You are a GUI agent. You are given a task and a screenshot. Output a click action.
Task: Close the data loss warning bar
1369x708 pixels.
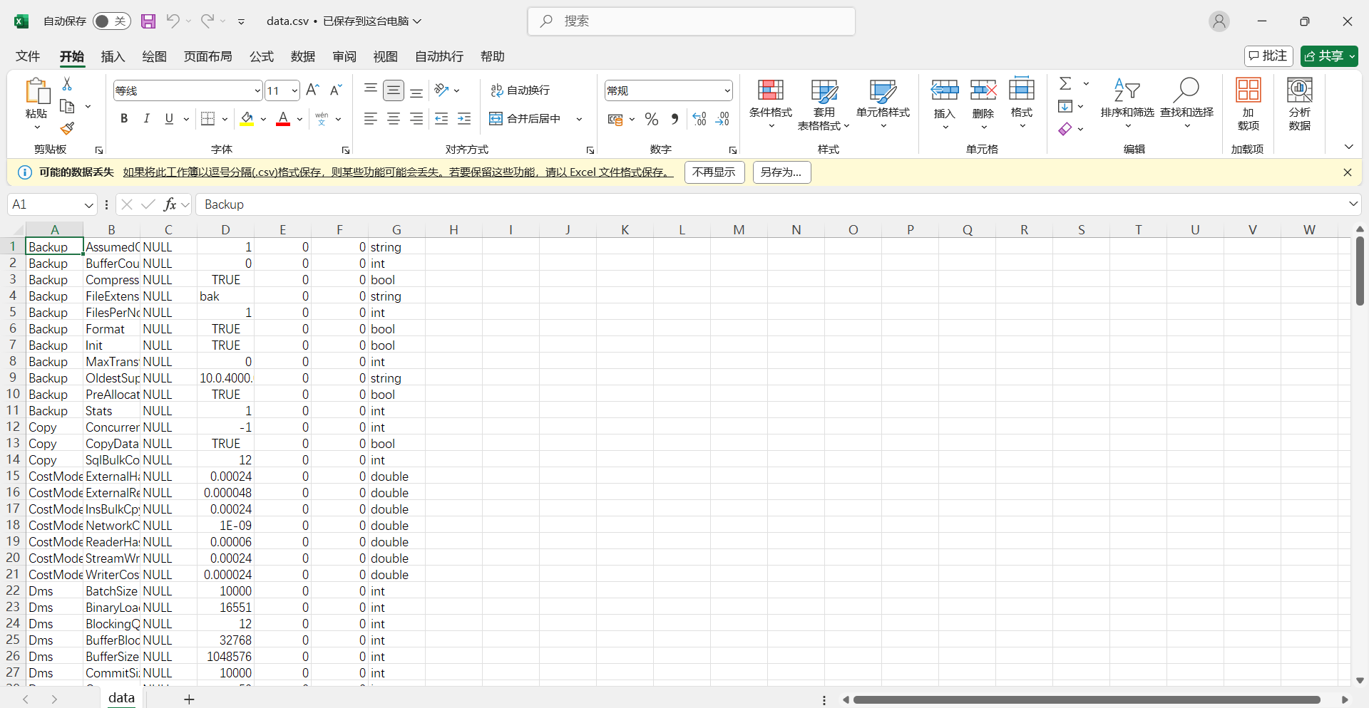(1347, 172)
